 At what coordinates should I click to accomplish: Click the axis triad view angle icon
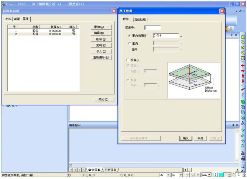[243, 123]
